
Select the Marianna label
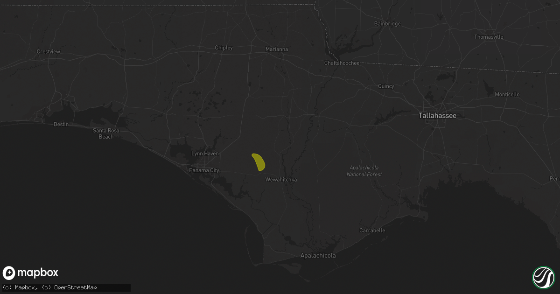point(277,49)
